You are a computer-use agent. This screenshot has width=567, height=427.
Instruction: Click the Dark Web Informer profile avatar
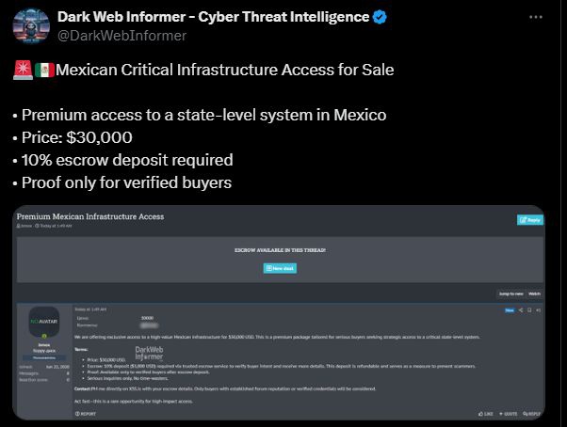31,26
